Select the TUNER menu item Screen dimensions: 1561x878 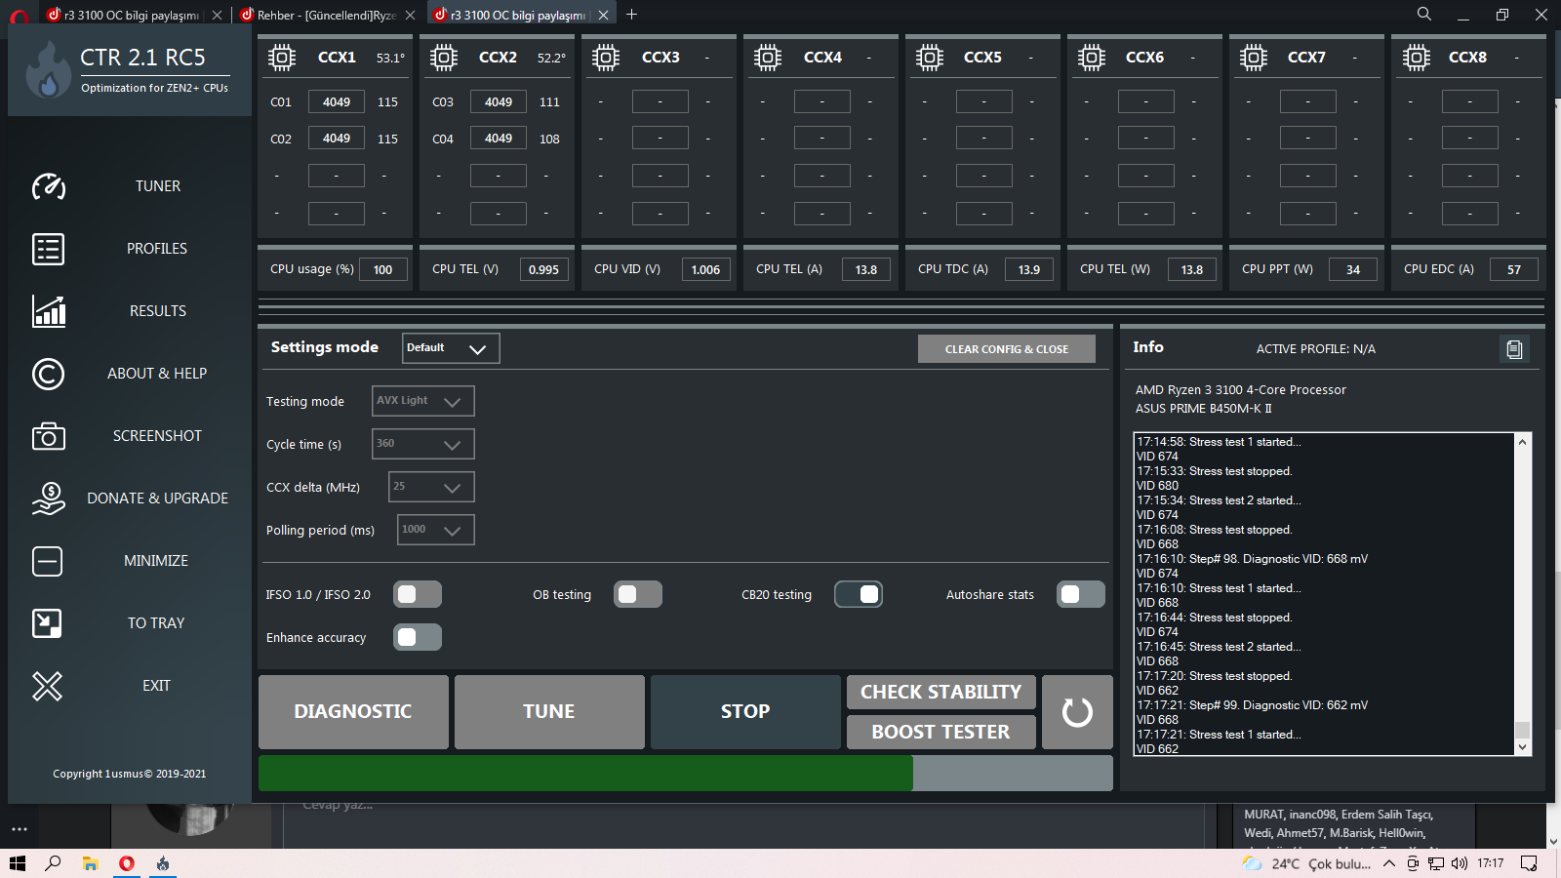tap(158, 186)
